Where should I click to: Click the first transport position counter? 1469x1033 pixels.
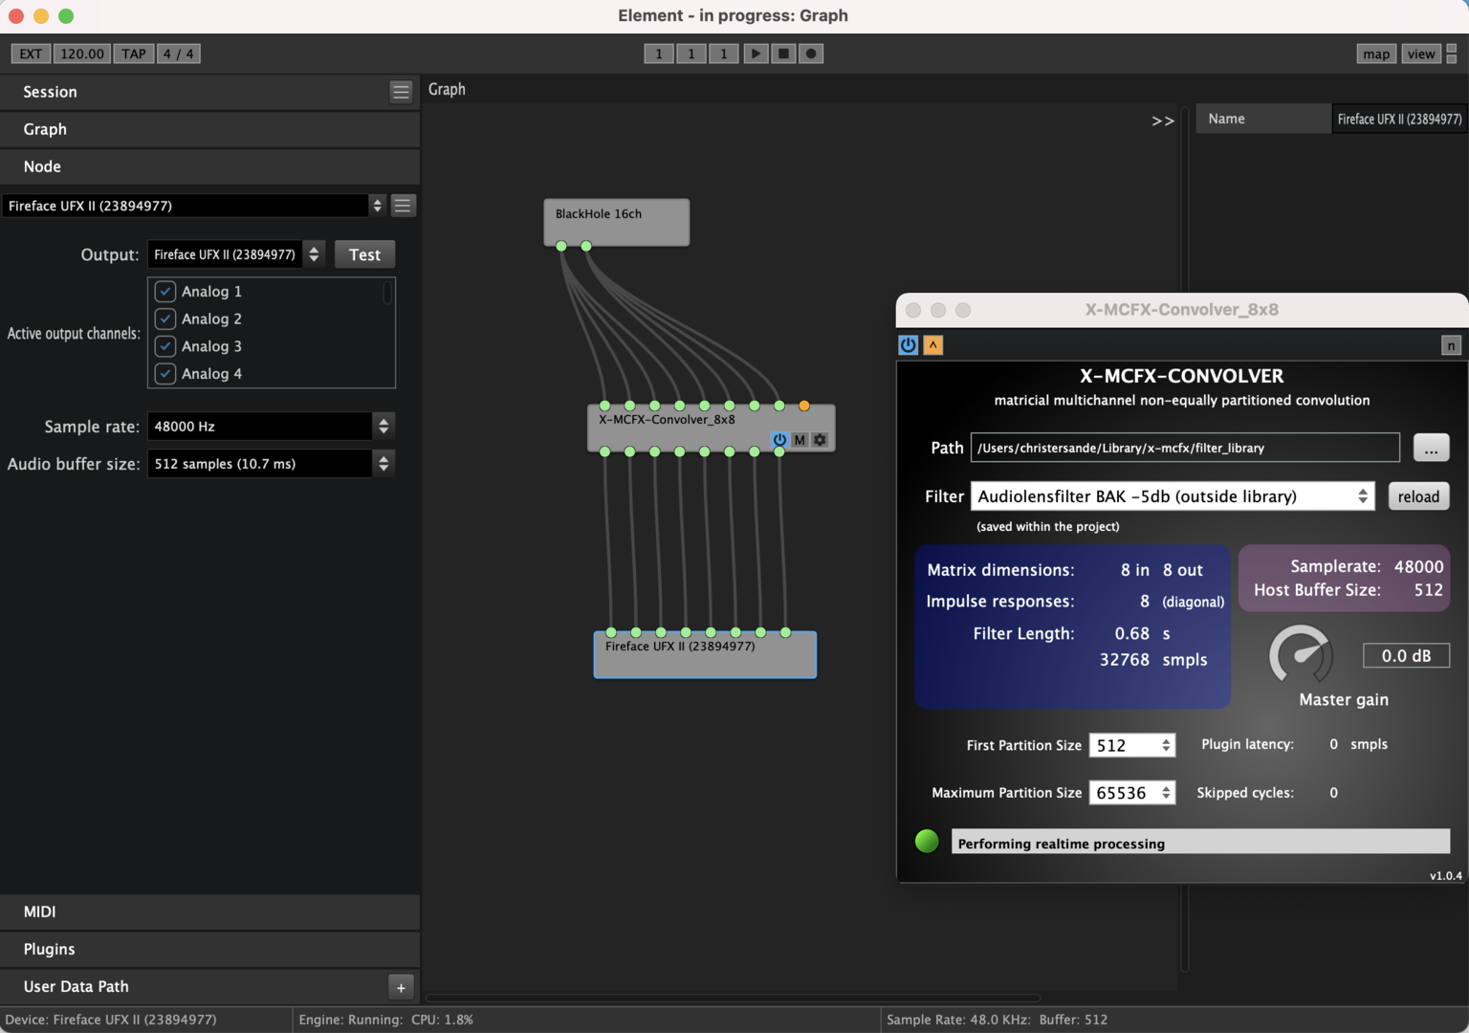tap(659, 54)
